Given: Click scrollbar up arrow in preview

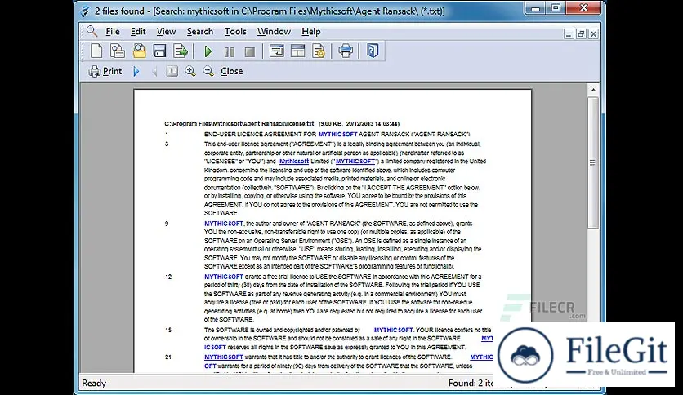Looking at the screenshot, I should click(593, 90).
